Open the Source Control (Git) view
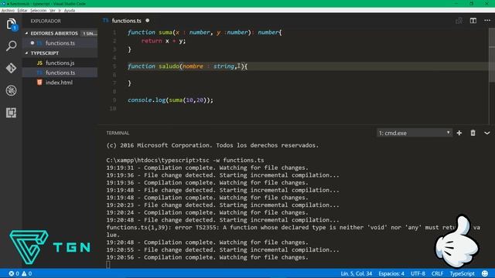Viewport: 495px width, 278px height. point(11,68)
